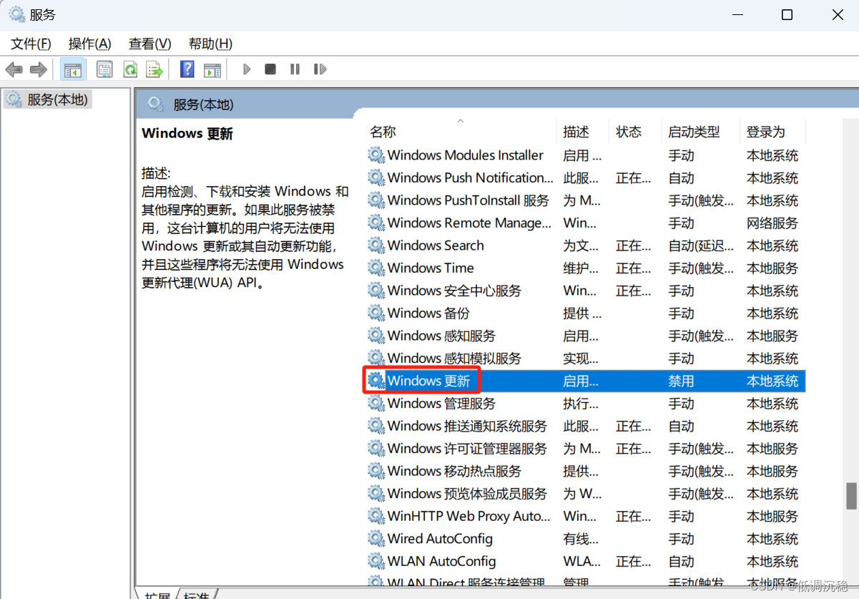Select Windows PushToInstall 服务
Viewport: 859px width, 599px height.
point(586,200)
